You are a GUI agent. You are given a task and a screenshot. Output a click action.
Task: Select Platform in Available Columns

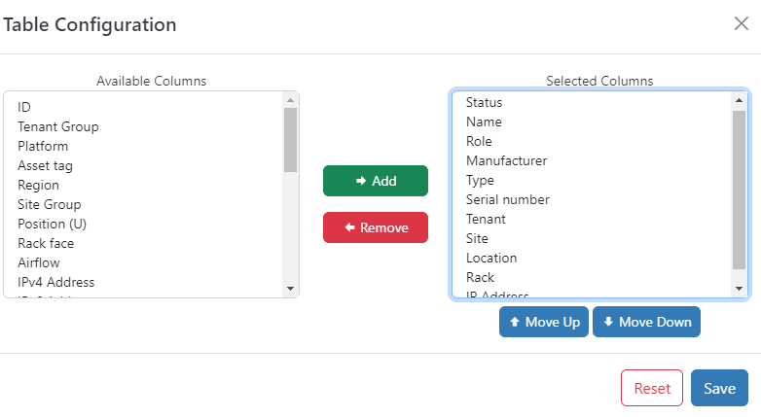144,146
